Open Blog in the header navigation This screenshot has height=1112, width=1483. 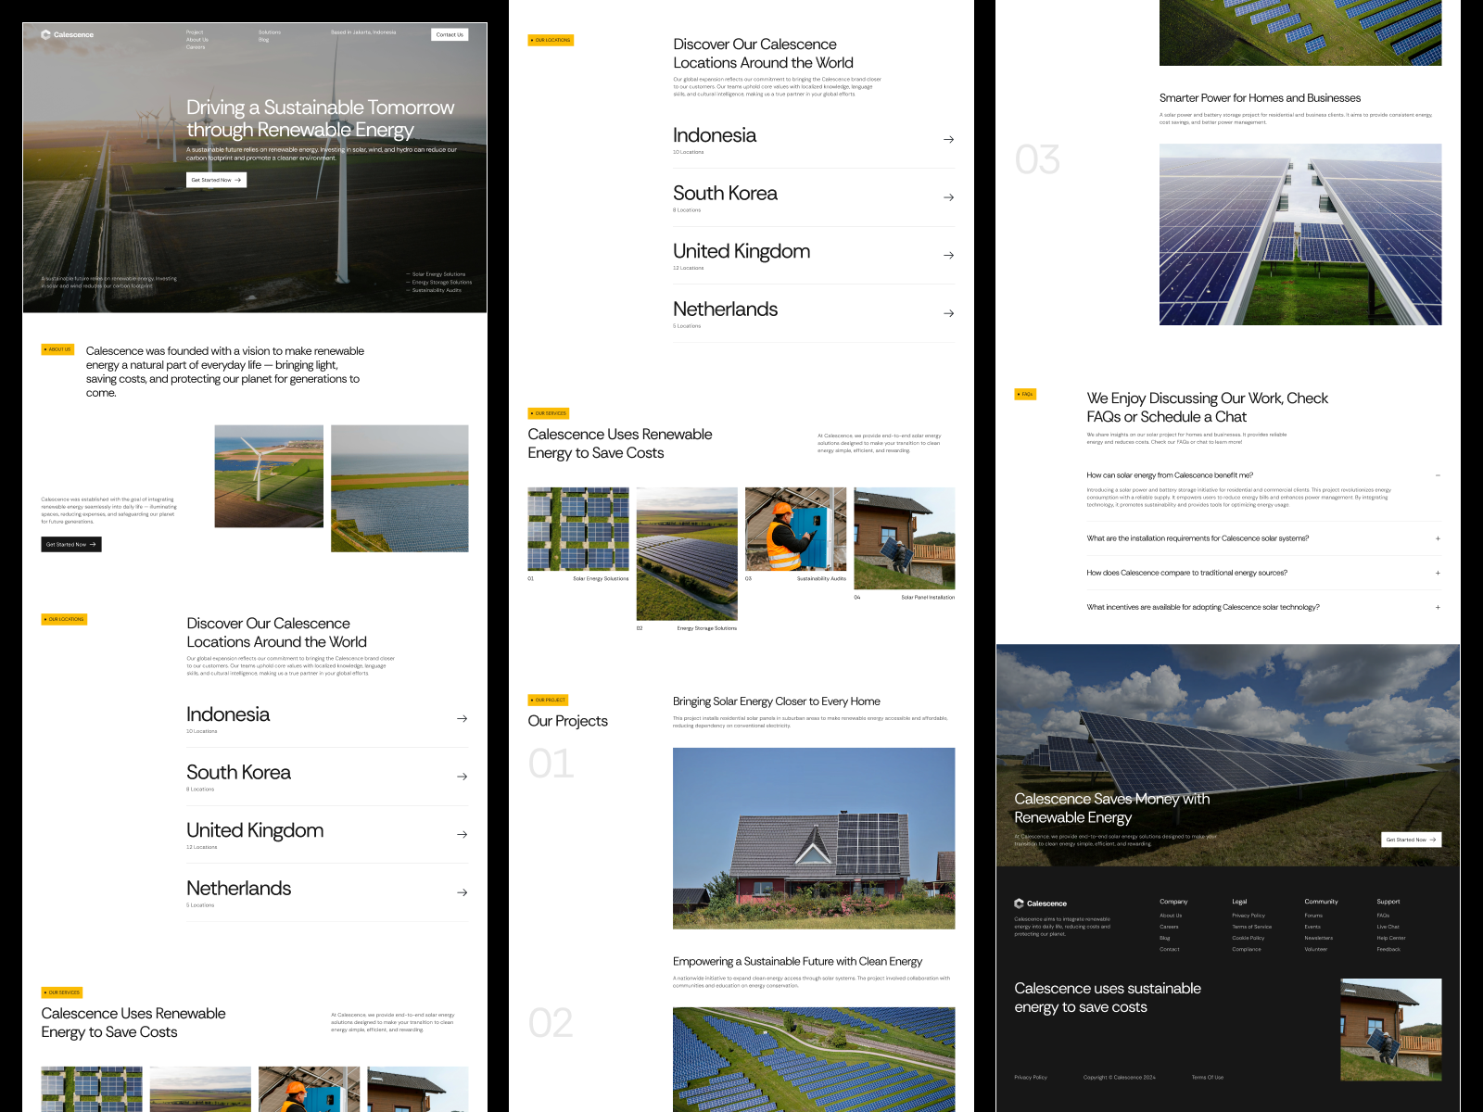[x=264, y=40]
